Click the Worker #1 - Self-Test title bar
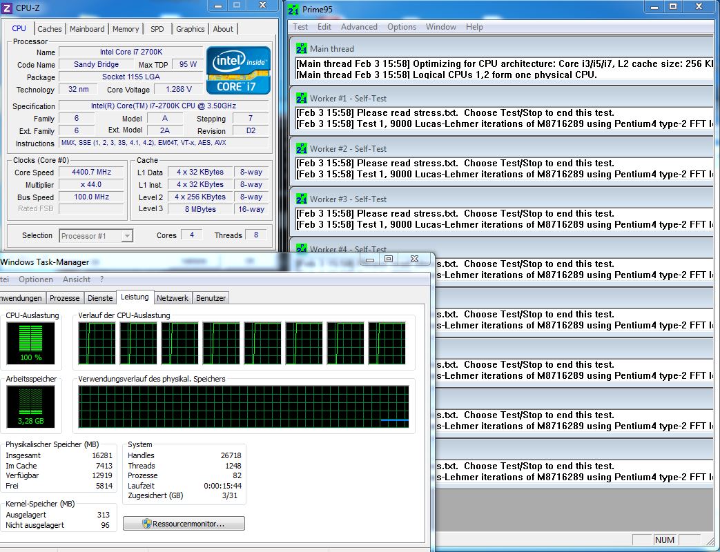Screen dimensions: 720x552 coord(503,98)
